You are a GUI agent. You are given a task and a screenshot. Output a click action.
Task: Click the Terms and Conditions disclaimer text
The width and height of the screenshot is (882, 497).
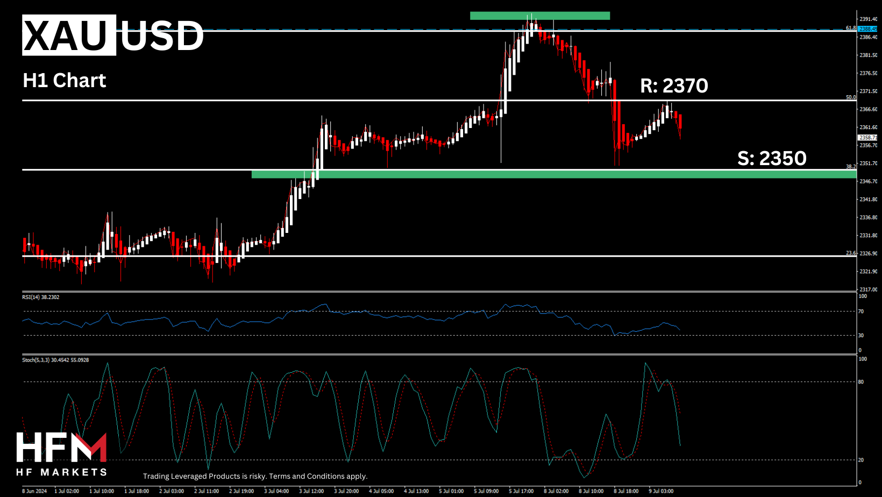point(255,476)
